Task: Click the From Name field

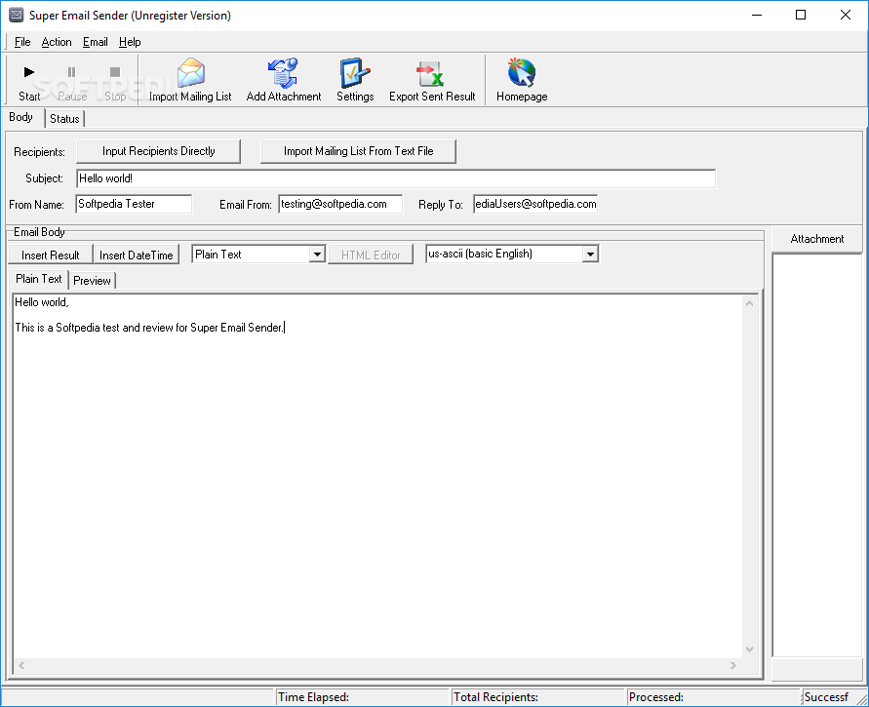Action: pyautogui.click(x=135, y=204)
